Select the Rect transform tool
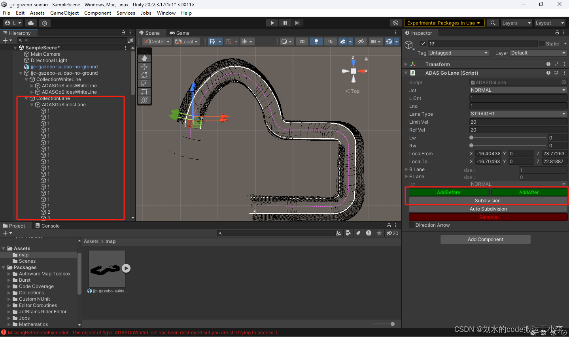 tap(144, 92)
